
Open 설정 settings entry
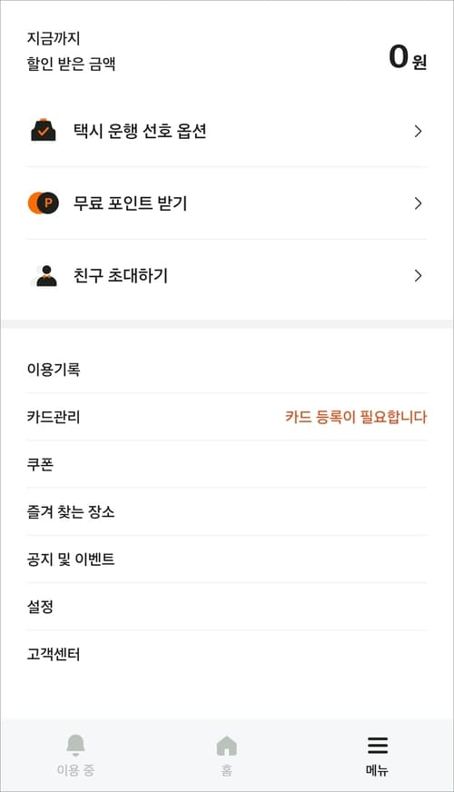point(227,607)
